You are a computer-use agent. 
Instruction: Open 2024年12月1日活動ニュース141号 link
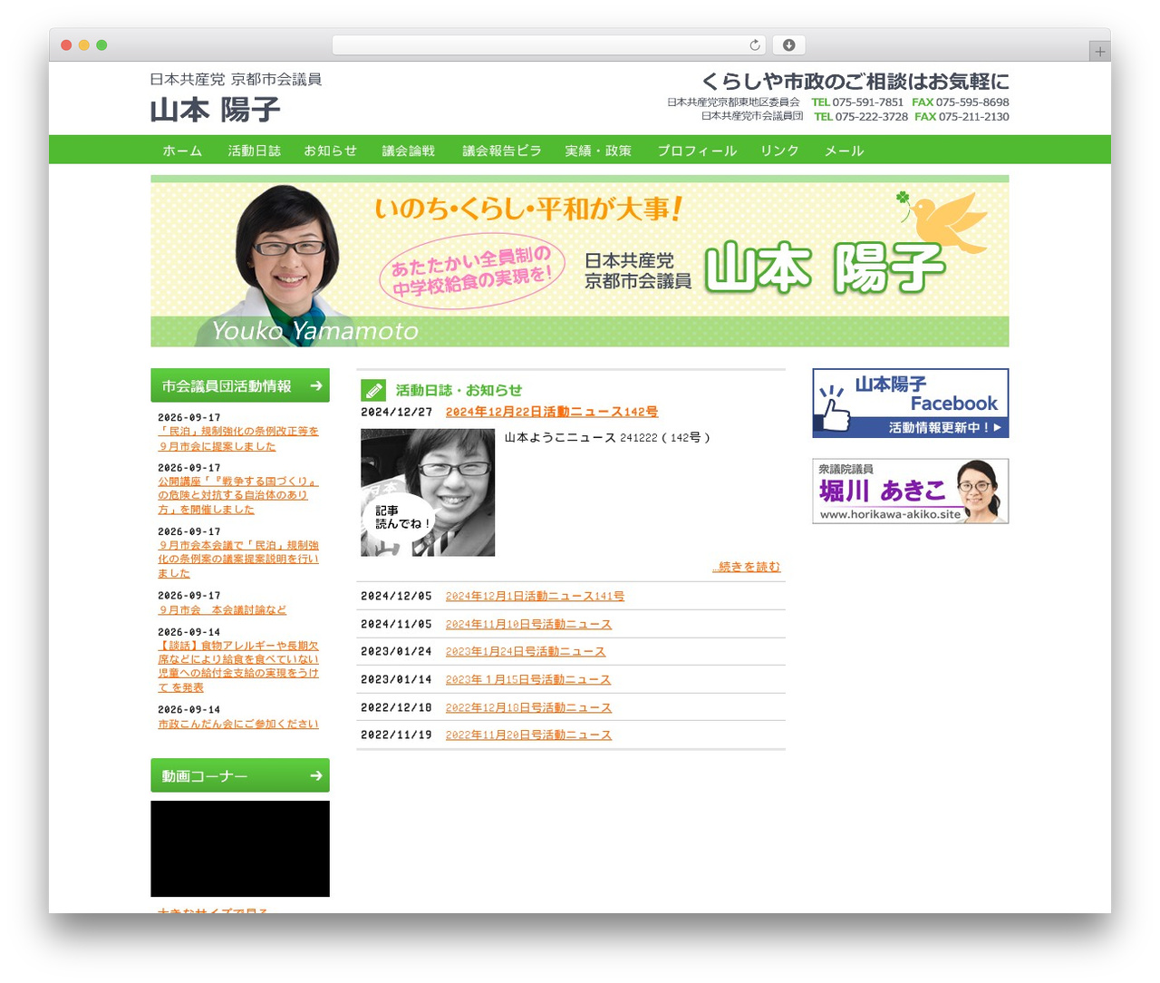(535, 596)
